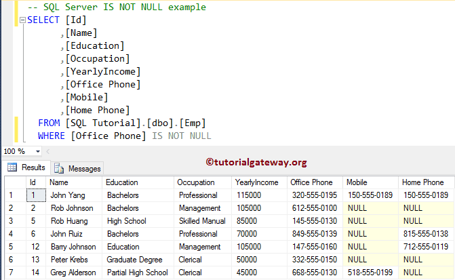Image resolution: width=455 pixels, height=280 pixels.
Task: Click the Messages tab page icon
Action: [x=59, y=168]
